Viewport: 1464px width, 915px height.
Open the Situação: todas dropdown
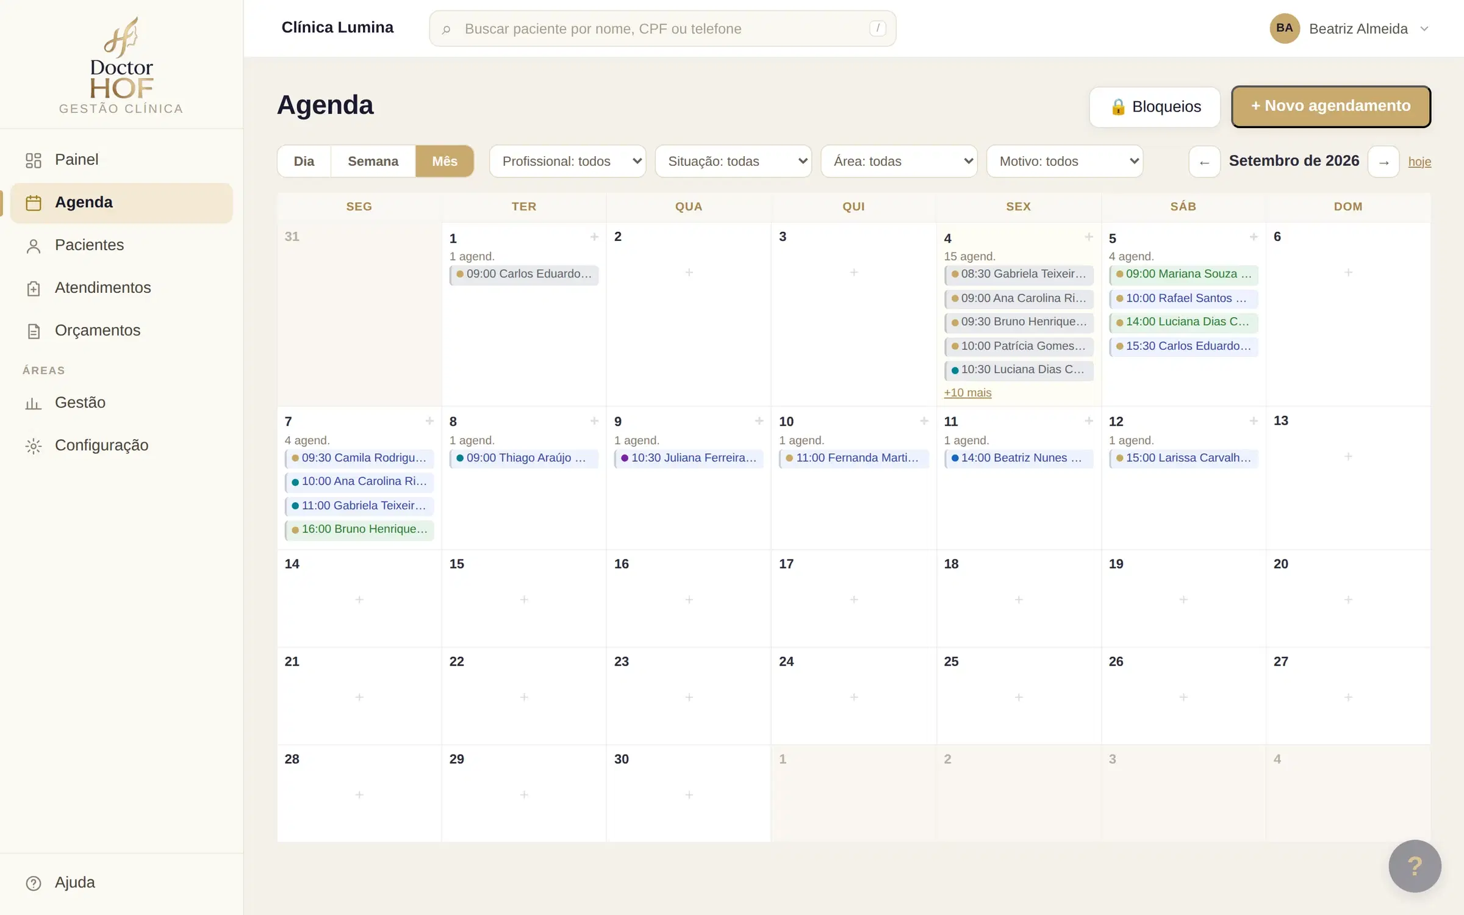[x=733, y=162]
